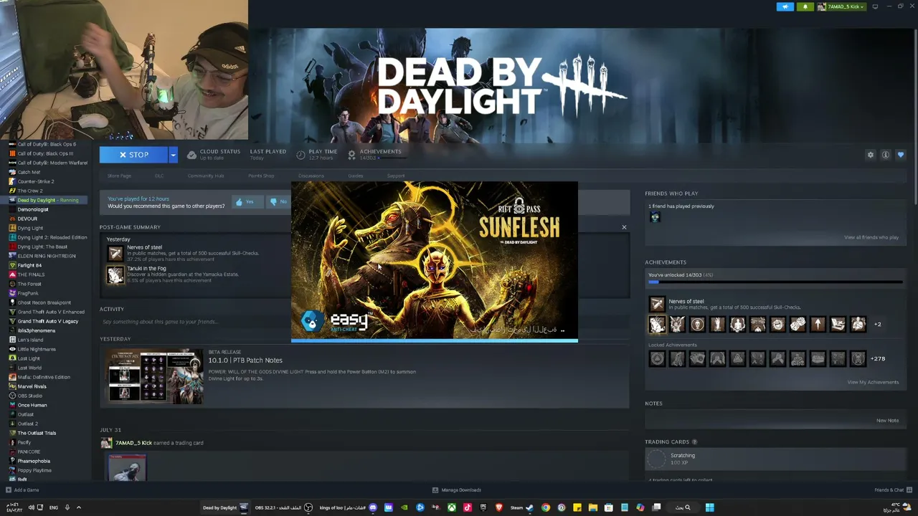Select Call of Duty: Black Ops III in library

pyautogui.click(x=45, y=153)
